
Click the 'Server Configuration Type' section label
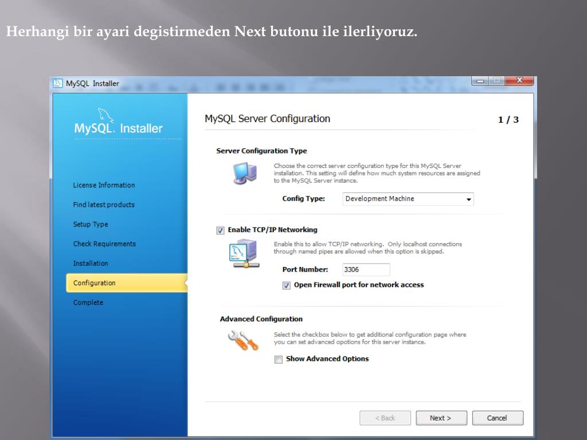pos(261,151)
